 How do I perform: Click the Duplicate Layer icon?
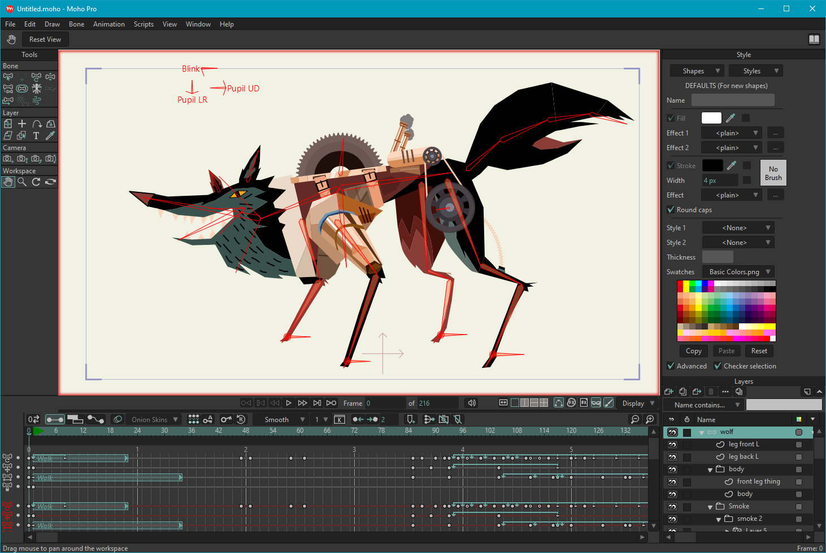683,392
